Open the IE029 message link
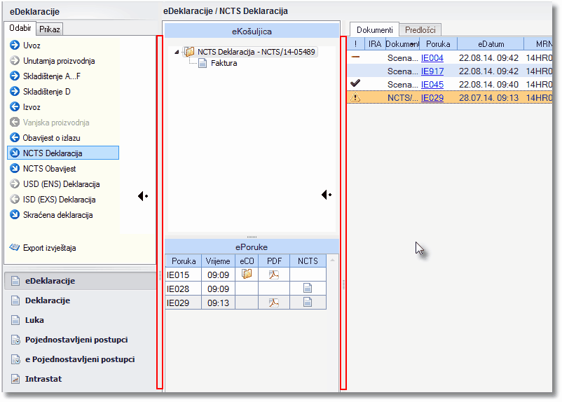The image size is (562, 402). point(432,98)
